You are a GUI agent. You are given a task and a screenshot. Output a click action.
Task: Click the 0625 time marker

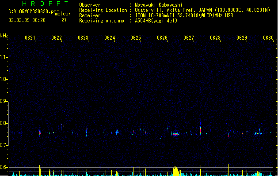(136, 38)
